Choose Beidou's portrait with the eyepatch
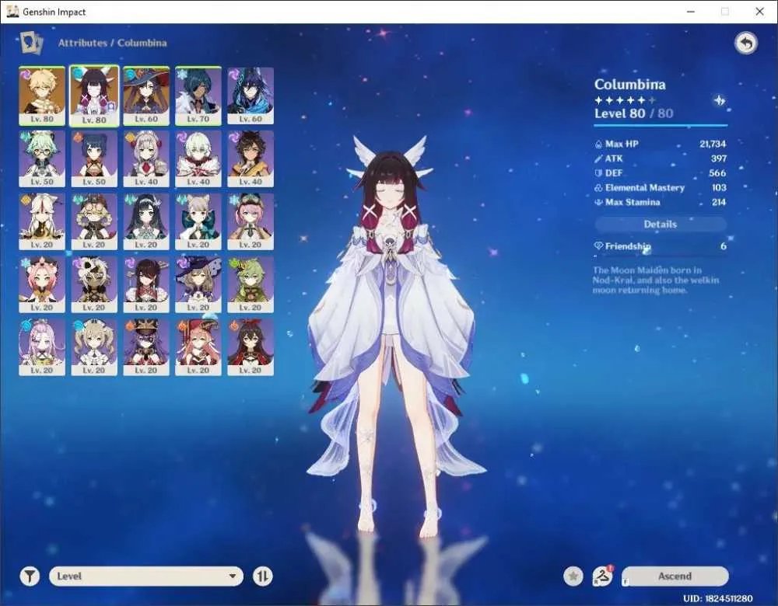This screenshot has width=778, height=606. tap(146, 285)
